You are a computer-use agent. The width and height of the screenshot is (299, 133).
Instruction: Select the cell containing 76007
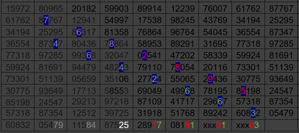[x=215, y=8]
